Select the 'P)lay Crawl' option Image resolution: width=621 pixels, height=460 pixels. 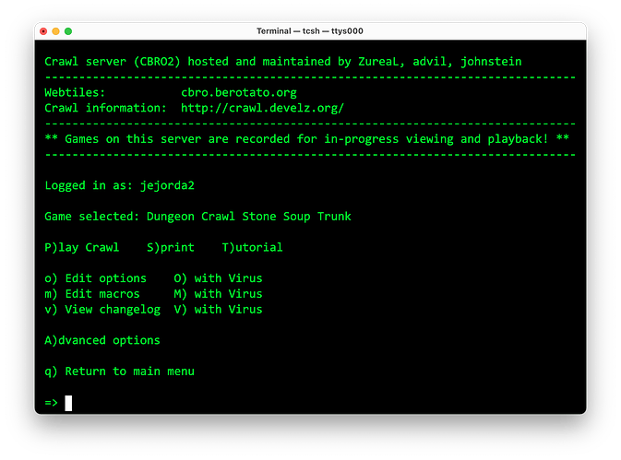click(81, 248)
